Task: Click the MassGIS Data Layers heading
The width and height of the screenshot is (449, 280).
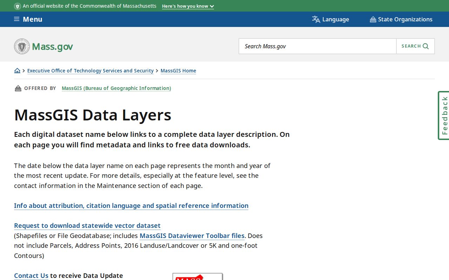Action: click(x=93, y=115)
